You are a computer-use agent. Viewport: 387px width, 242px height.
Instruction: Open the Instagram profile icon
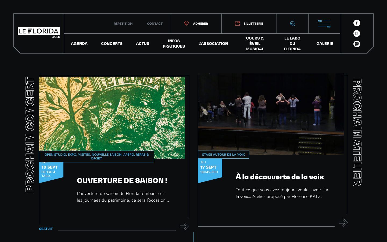(357, 34)
